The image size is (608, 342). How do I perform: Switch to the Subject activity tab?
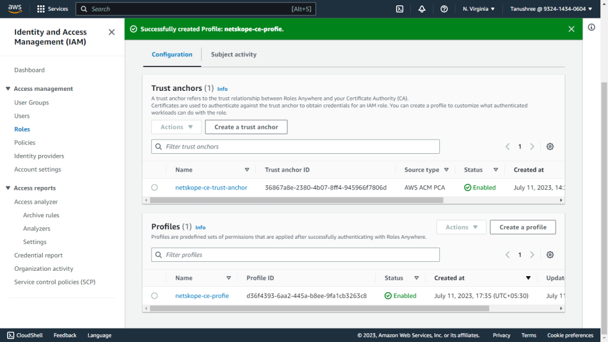tap(233, 55)
